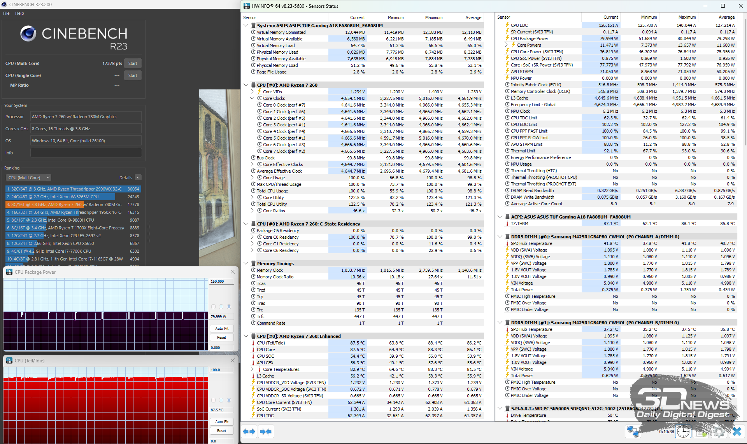Viewport: 747px width, 444px height.
Task: Click the HWiNFO title bar app icon
Action: (x=246, y=6)
